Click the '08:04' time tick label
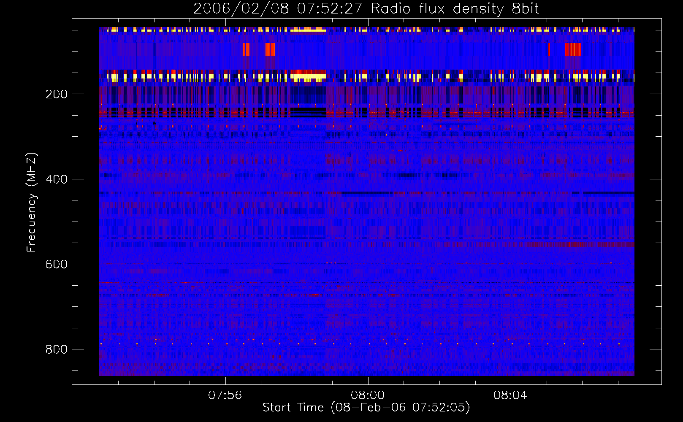 (x=510, y=395)
